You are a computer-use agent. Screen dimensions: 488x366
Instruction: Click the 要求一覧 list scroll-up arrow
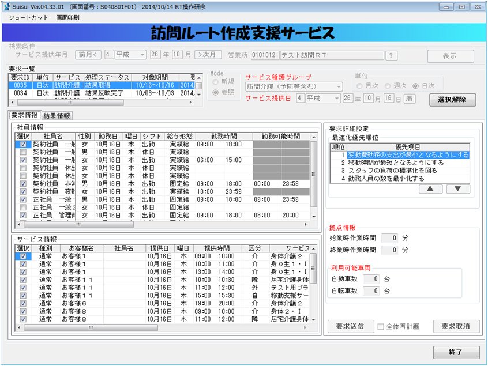tap(199, 77)
